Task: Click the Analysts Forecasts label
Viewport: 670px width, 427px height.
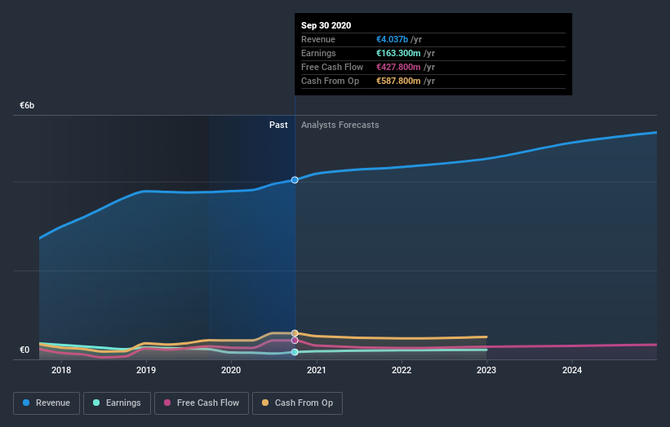Action: coord(340,125)
